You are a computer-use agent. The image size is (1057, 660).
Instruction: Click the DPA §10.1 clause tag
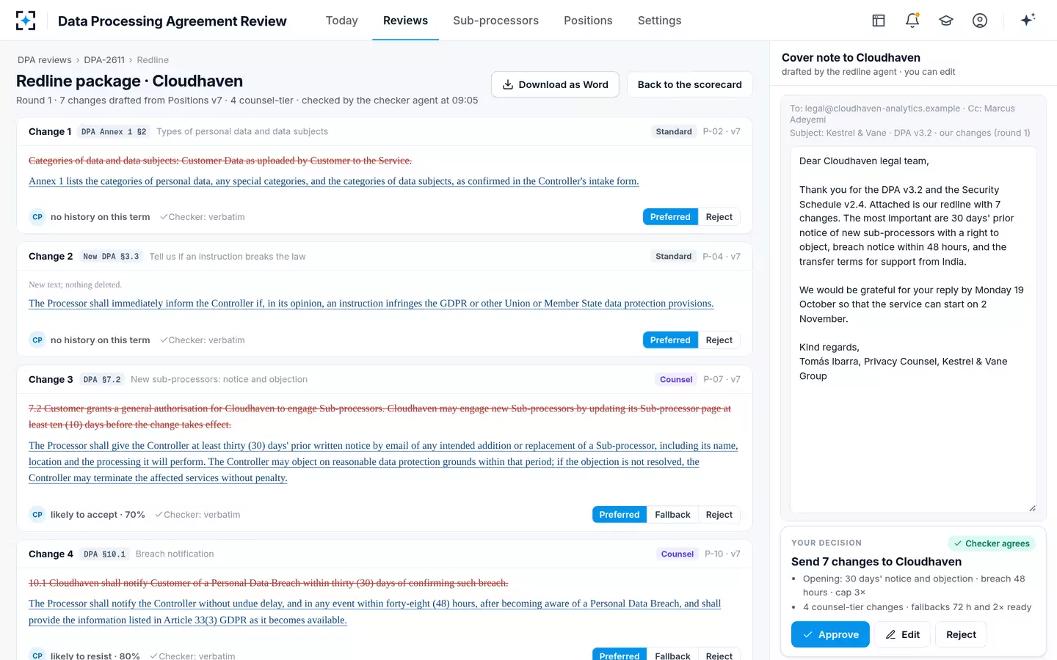pos(104,554)
